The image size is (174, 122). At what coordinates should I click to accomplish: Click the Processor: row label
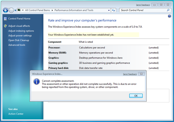[x=54, y=48]
